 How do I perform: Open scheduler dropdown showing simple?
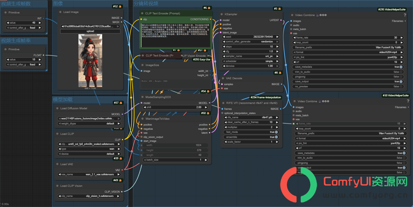[x=251, y=61]
